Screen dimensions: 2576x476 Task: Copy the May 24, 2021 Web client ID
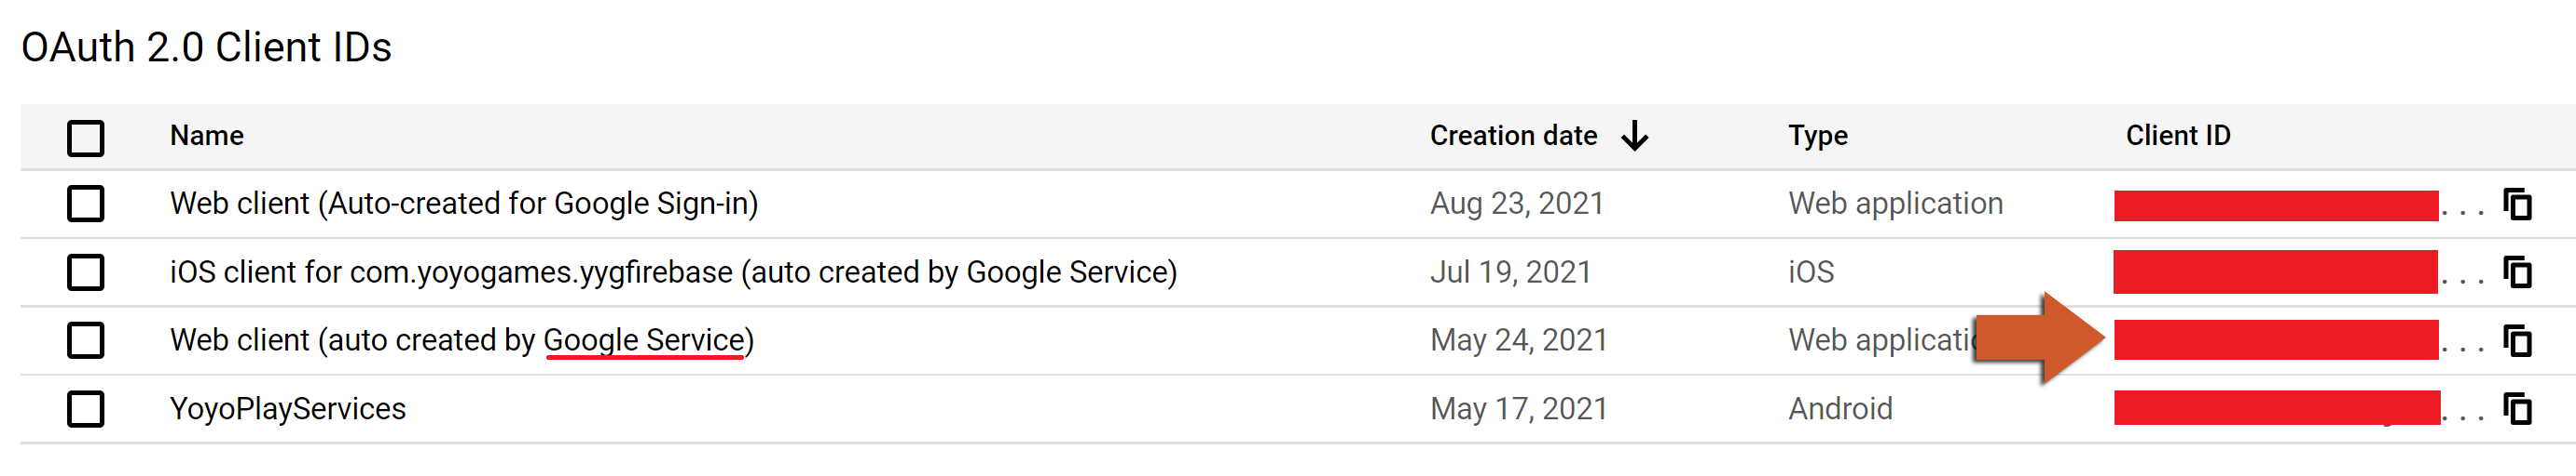click(2516, 340)
